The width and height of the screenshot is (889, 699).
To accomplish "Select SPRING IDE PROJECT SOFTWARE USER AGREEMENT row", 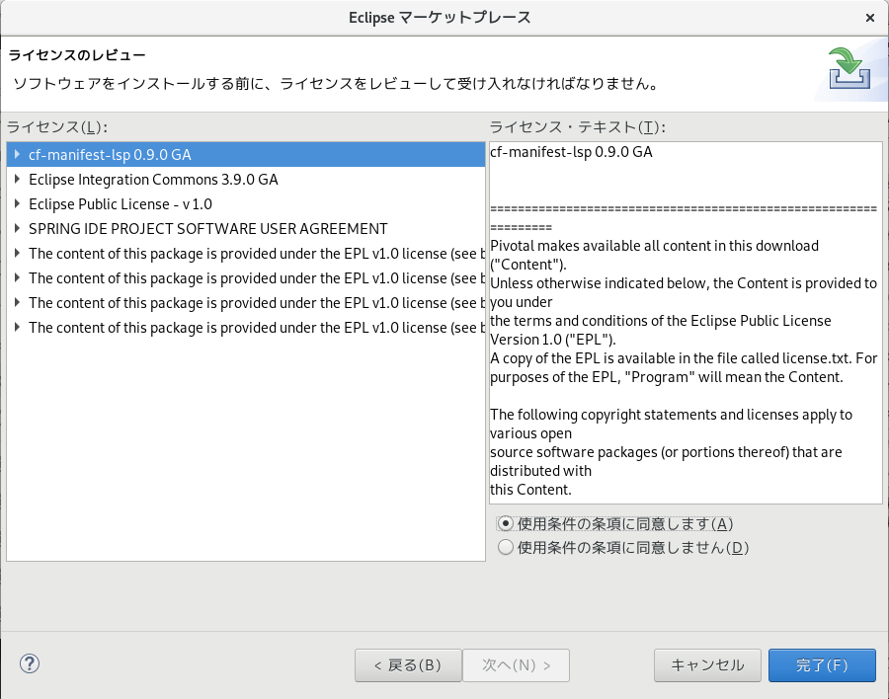I will click(246, 228).
